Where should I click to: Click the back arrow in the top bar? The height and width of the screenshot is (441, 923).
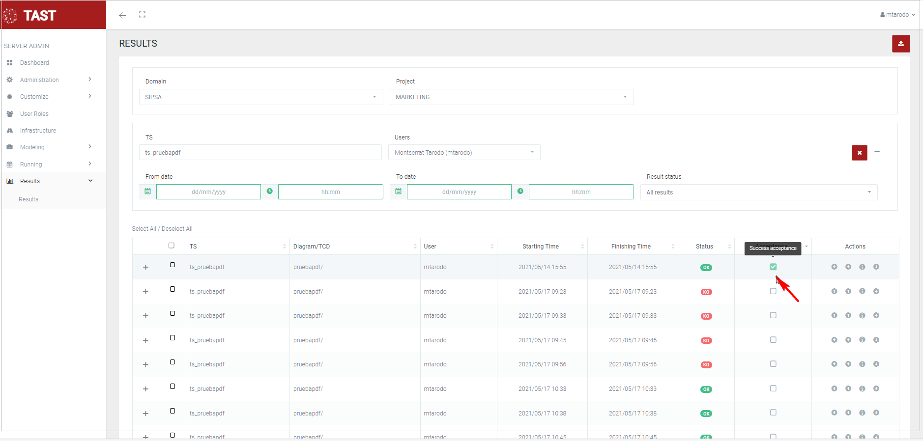[x=122, y=15]
